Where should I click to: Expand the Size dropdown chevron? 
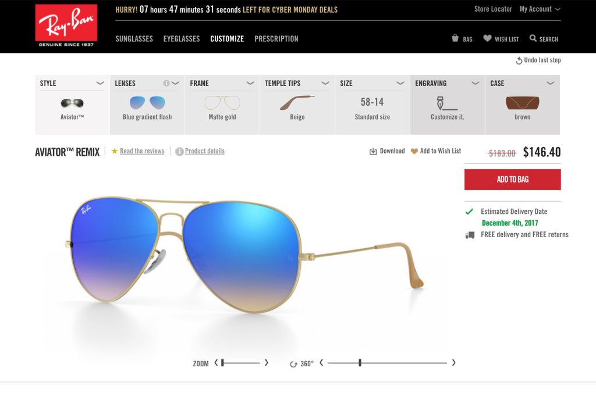coord(400,83)
